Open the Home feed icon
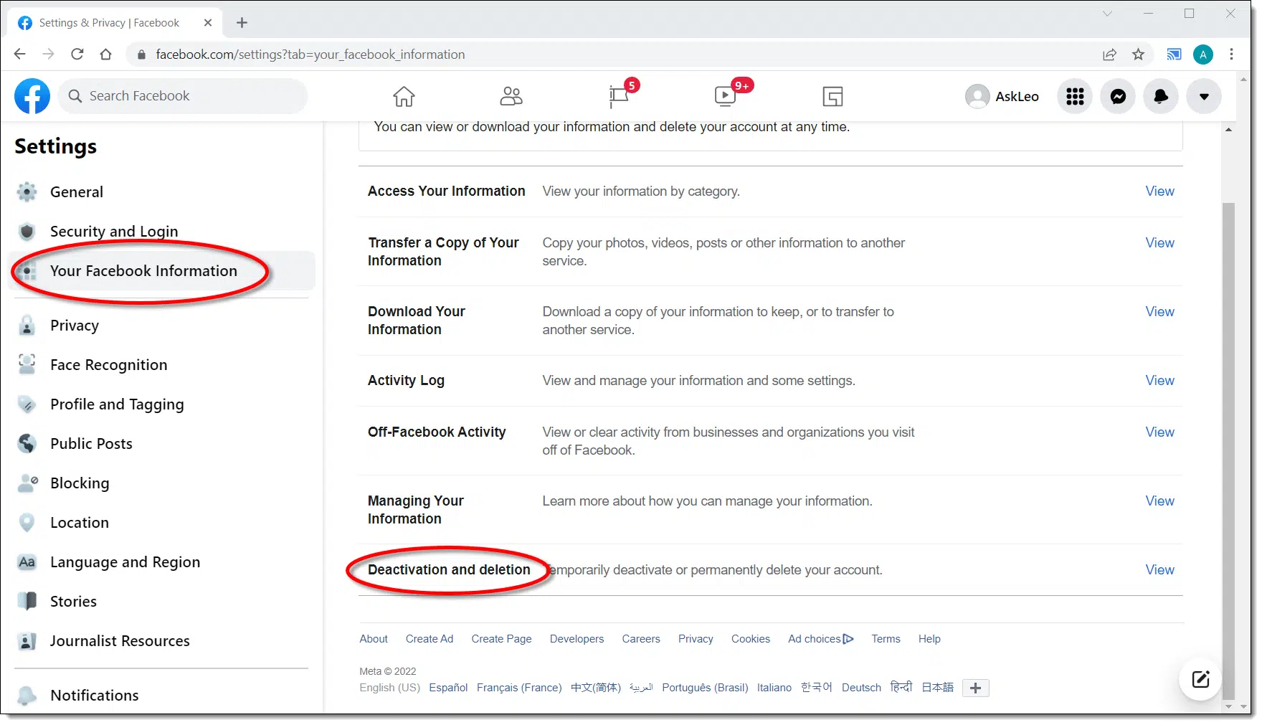 pos(404,96)
